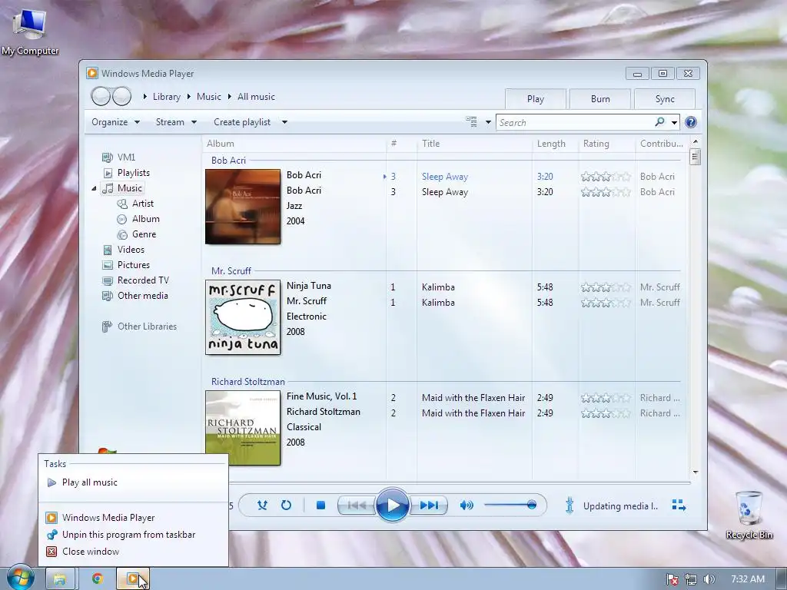Toggle repeat mode button
The width and height of the screenshot is (787, 590).
tap(286, 505)
